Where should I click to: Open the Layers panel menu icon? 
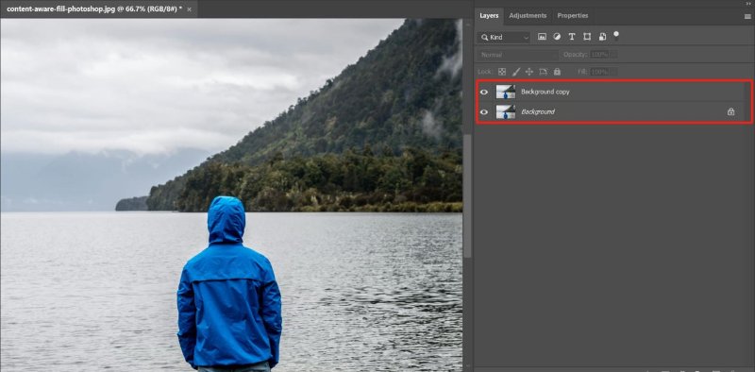coord(747,16)
